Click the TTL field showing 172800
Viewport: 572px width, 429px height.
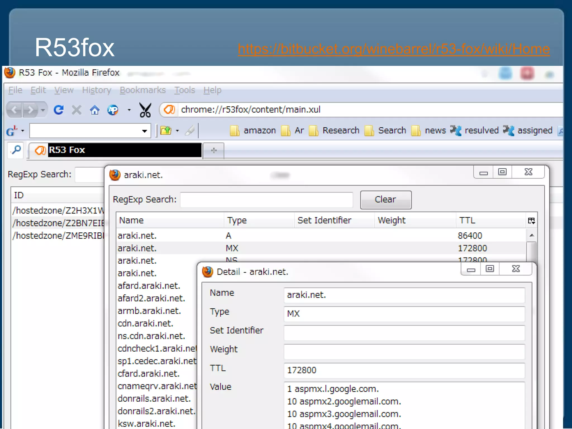coord(404,370)
